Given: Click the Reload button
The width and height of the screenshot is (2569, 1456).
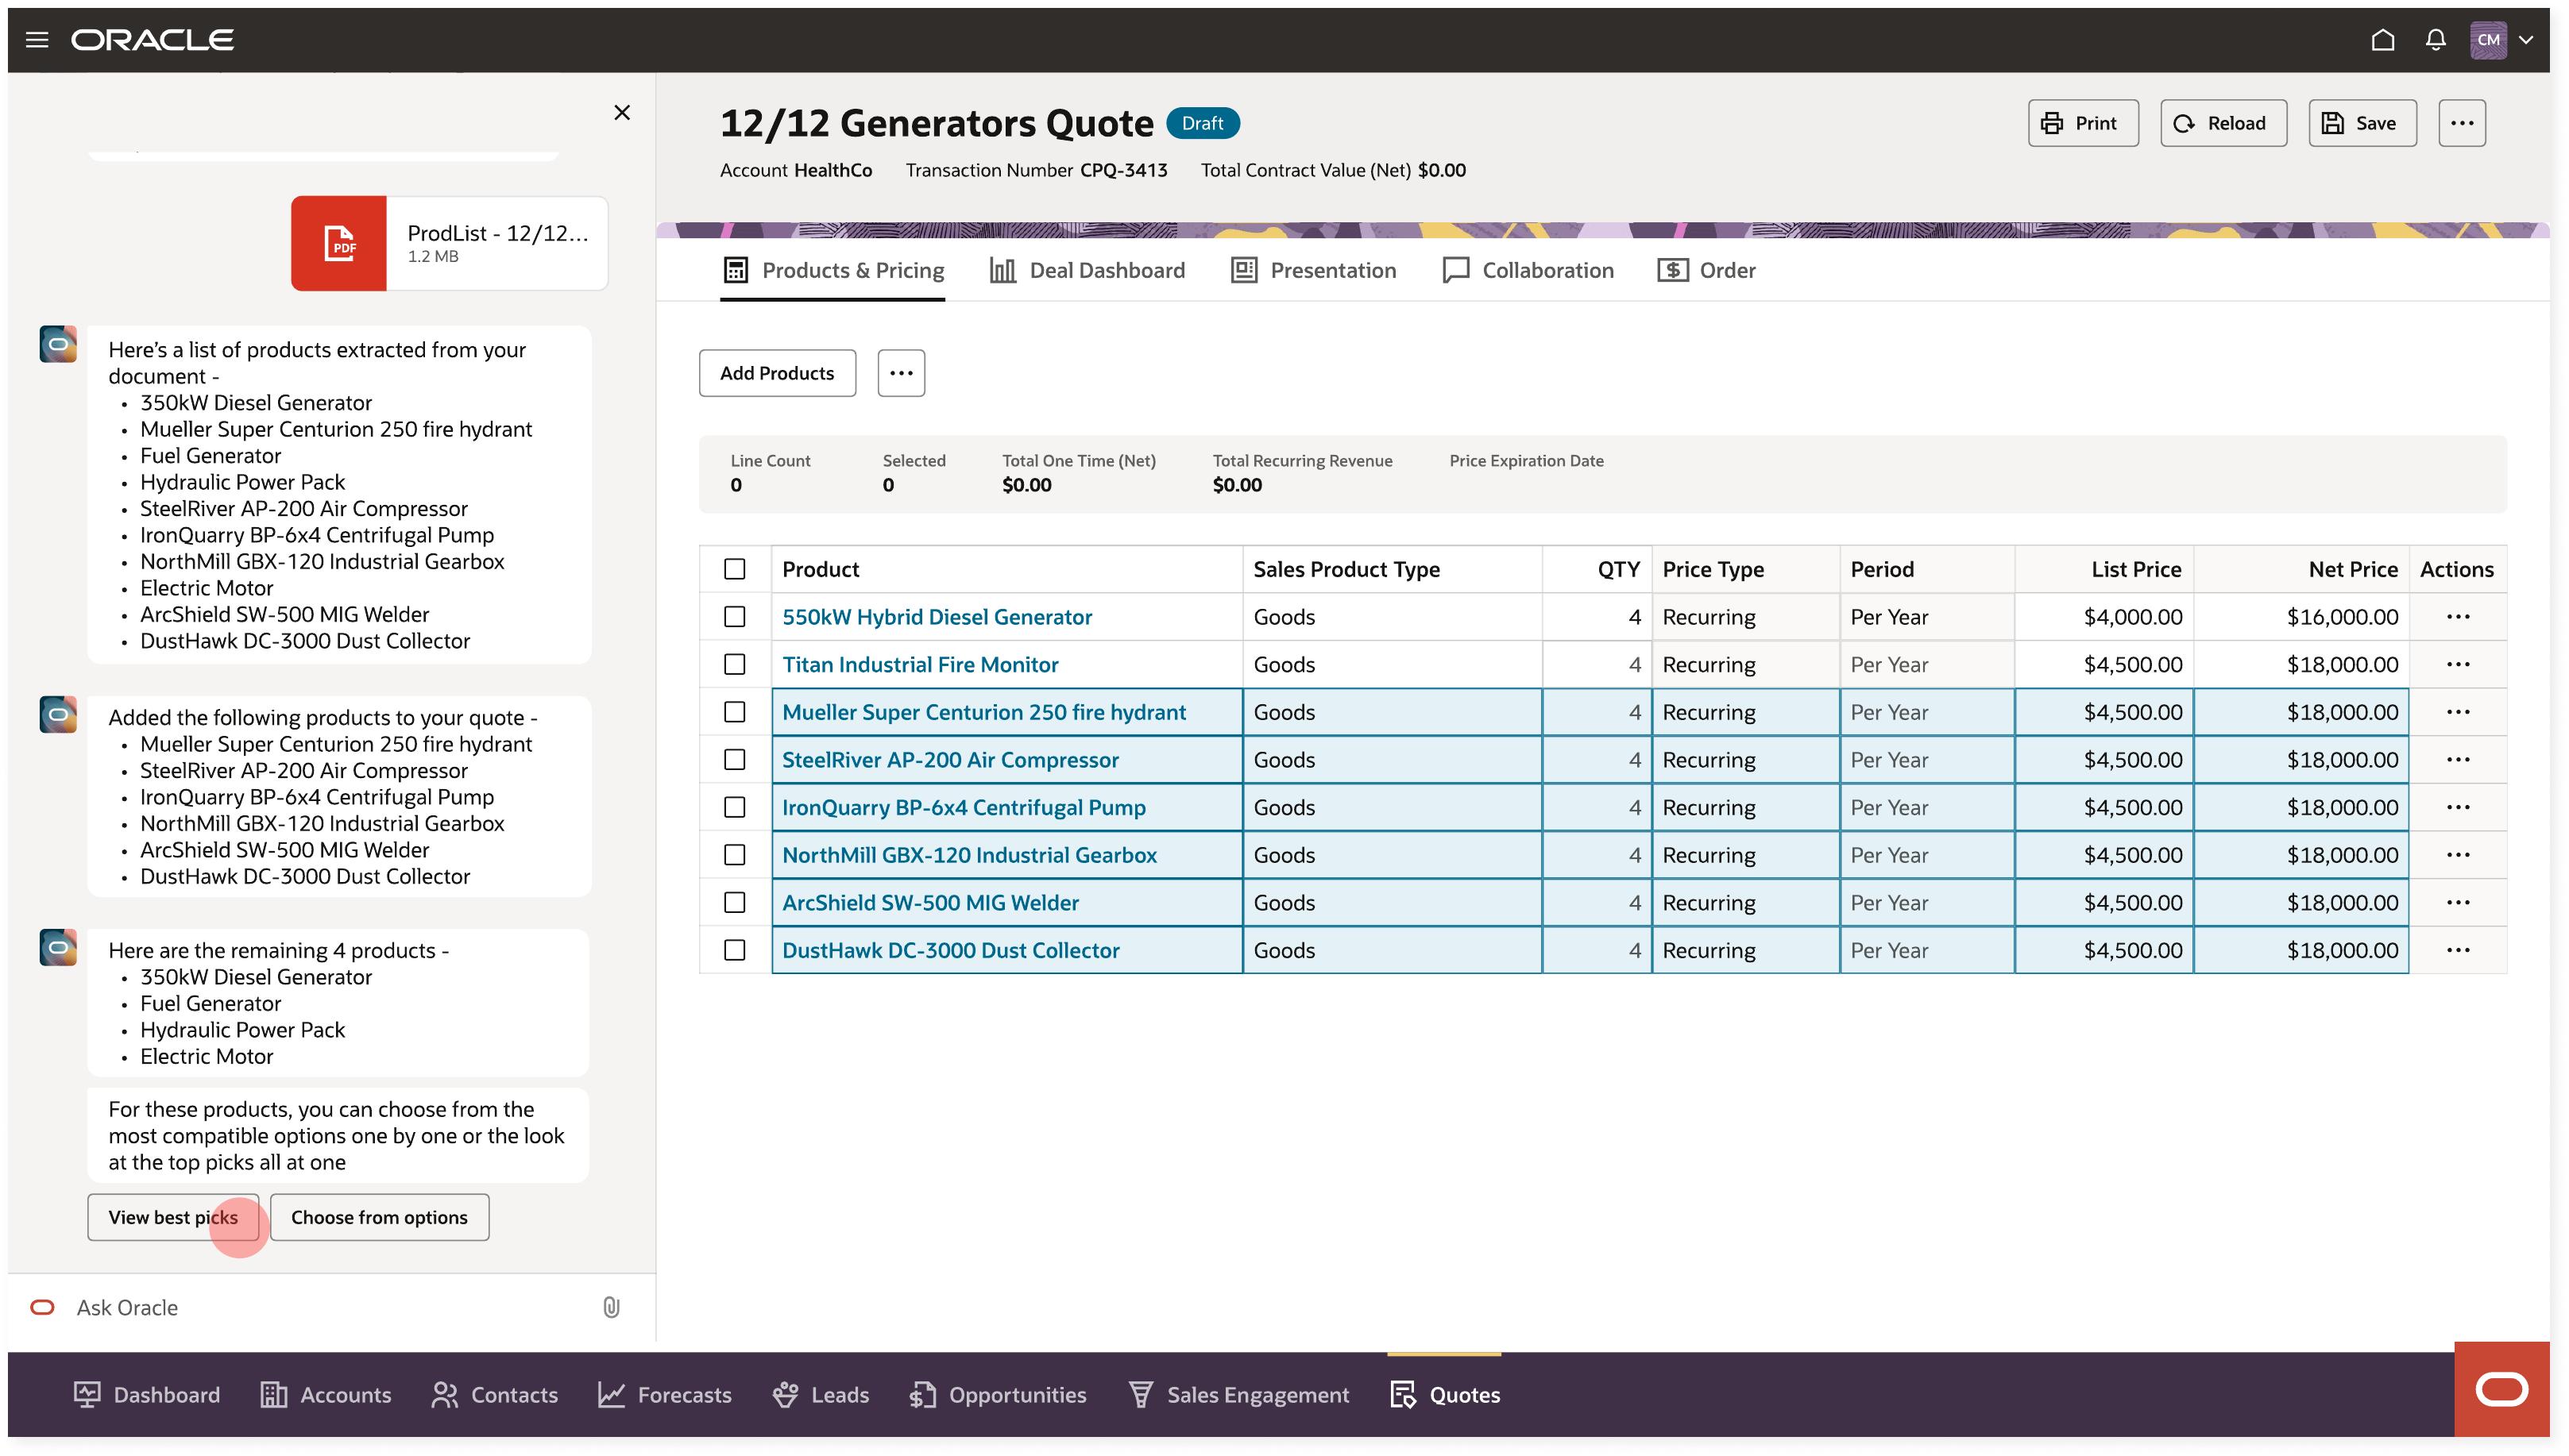Looking at the screenshot, I should click(2222, 123).
